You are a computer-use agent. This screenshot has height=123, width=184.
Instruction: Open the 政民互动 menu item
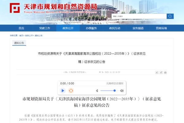click(115, 28)
